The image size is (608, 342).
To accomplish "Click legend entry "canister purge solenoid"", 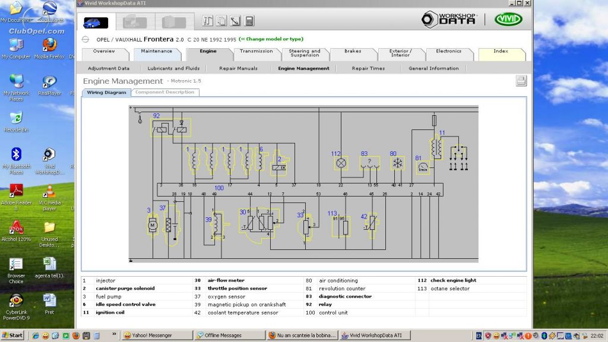I will tap(125, 289).
